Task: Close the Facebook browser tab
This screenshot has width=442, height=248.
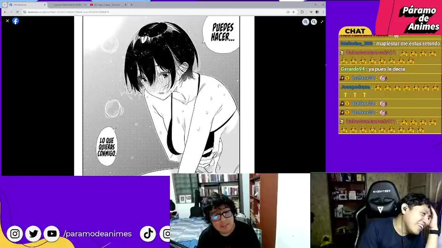Action: point(45,5)
